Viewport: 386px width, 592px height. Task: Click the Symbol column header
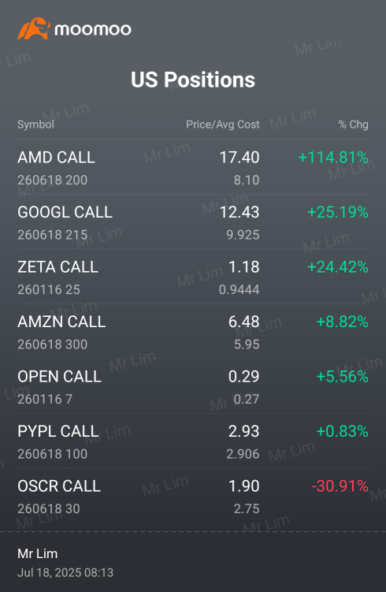point(36,125)
